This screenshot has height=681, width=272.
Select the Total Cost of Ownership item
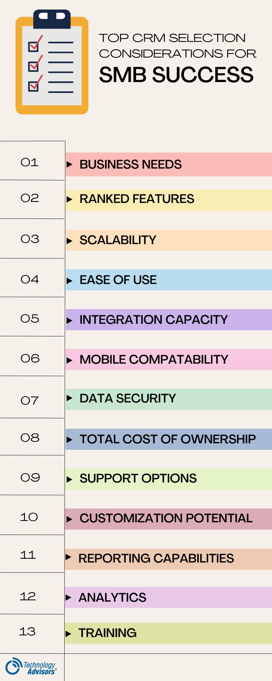(x=167, y=439)
